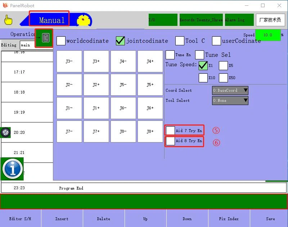
Task: Jog axis with the J6+ button
Action: coord(150,108)
